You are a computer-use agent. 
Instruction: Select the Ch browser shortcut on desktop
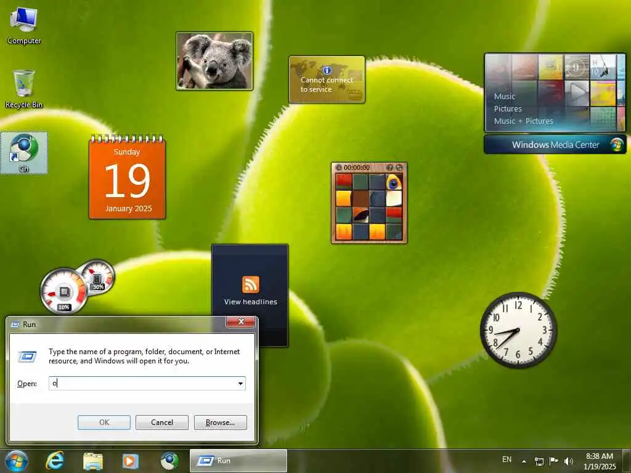[24, 153]
